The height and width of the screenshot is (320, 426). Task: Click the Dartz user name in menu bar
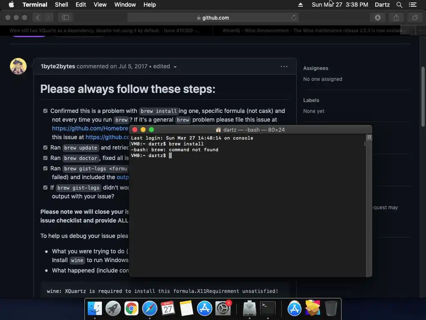[382, 5]
